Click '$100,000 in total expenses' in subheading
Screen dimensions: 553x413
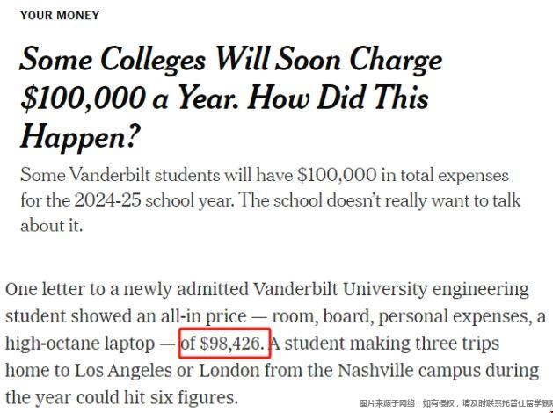click(x=404, y=175)
